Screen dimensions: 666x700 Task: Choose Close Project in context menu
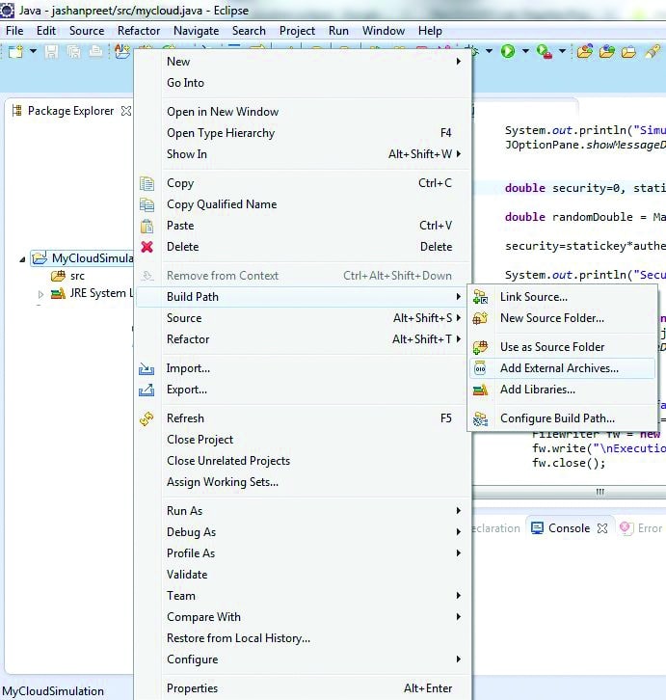(200, 440)
